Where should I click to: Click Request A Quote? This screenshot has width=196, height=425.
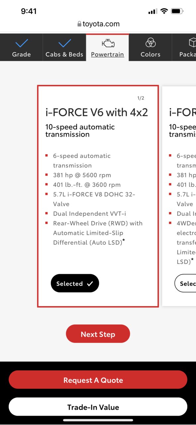coord(98,380)
